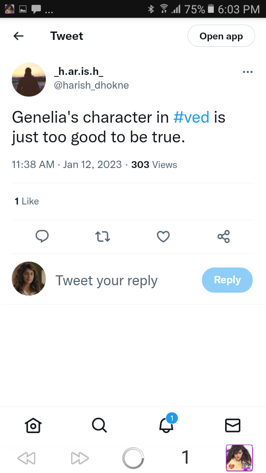Open Search with magnifier icon

point(100,426)
